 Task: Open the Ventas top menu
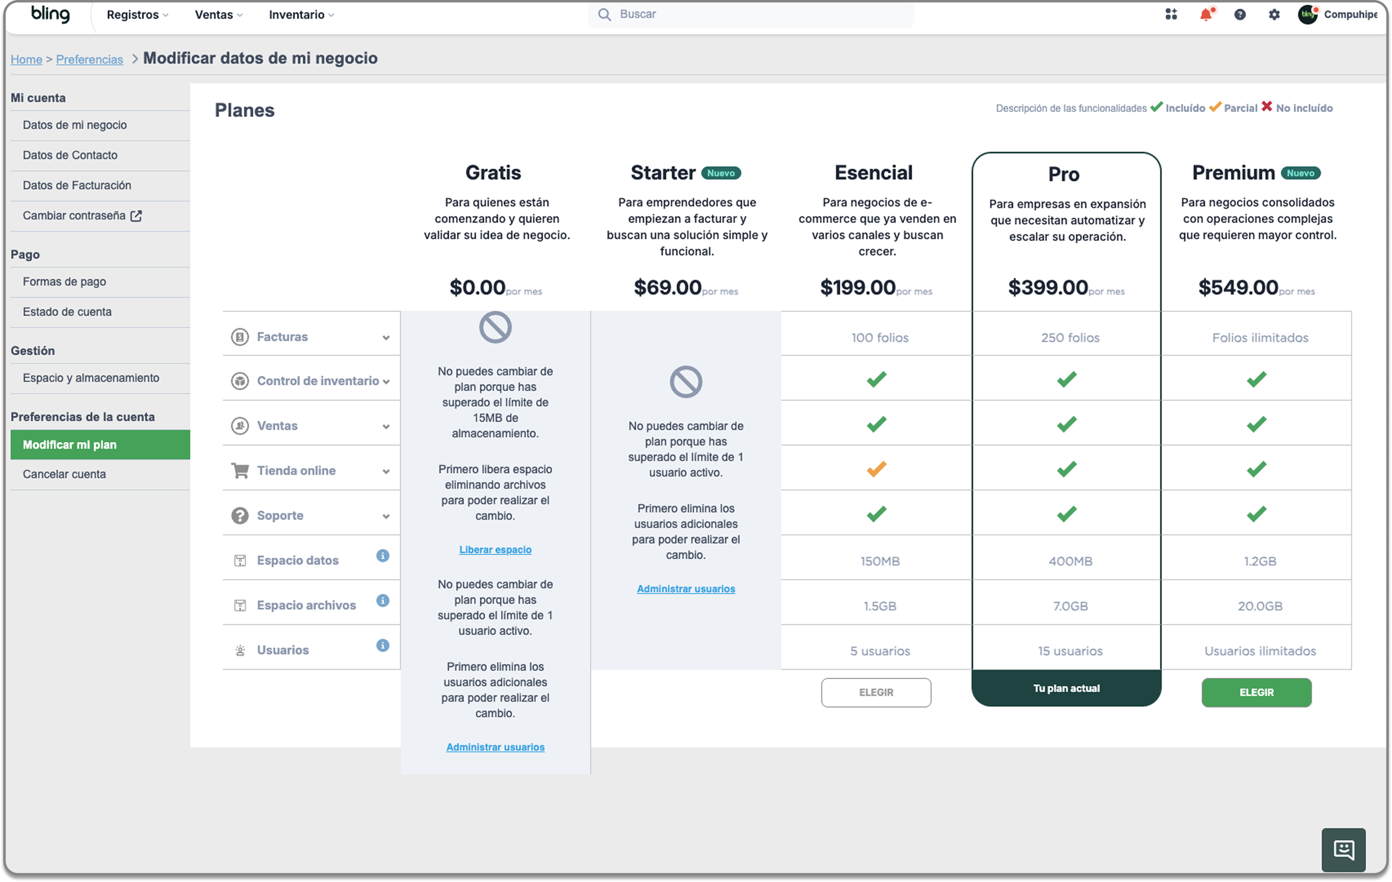(x=218, y=15)
